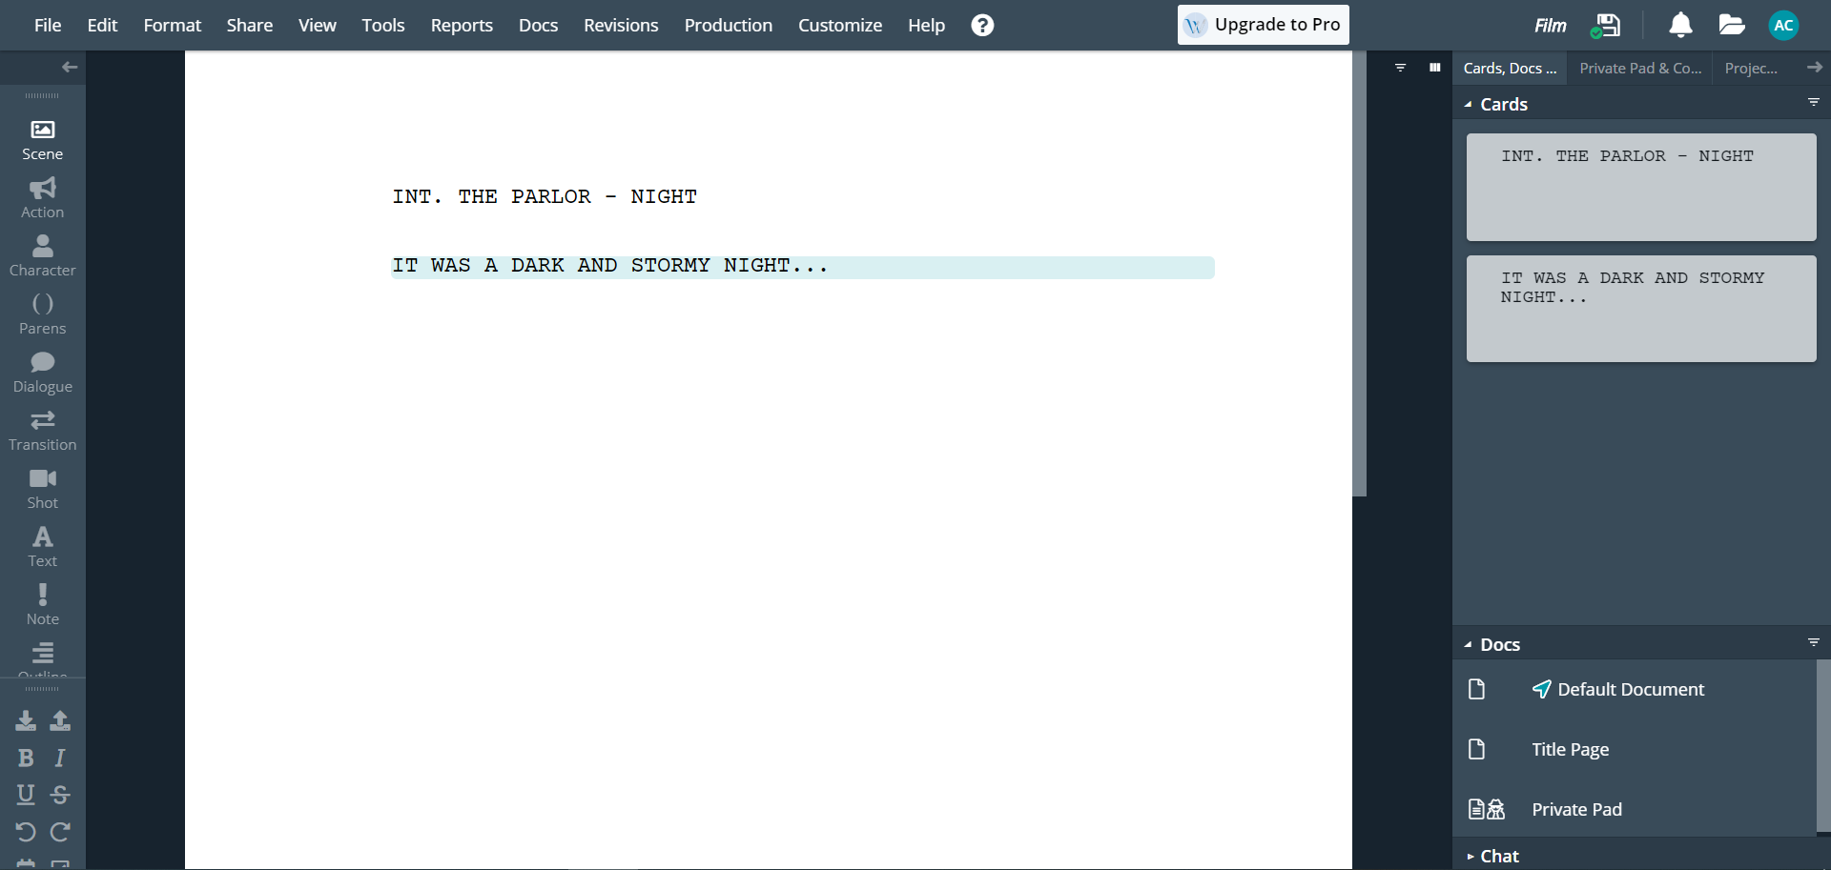1831x870 pixels.
Task: Select the Transition element tool
Action: (x=42, y=430)
